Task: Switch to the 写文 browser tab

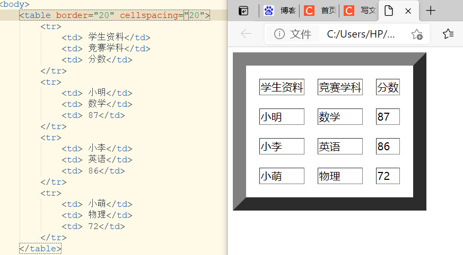Action: pyautogui.click(x=360, y=11)
